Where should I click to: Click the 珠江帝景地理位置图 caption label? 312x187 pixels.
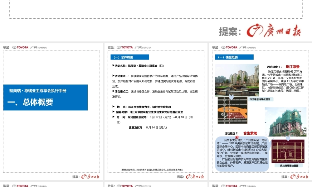[x=260, y=99]
